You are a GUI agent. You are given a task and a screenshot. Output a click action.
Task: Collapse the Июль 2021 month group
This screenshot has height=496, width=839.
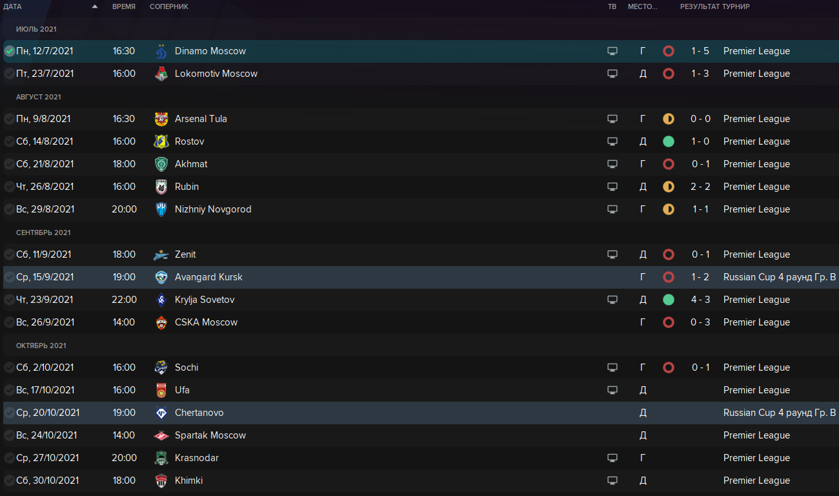click(36, 29)
